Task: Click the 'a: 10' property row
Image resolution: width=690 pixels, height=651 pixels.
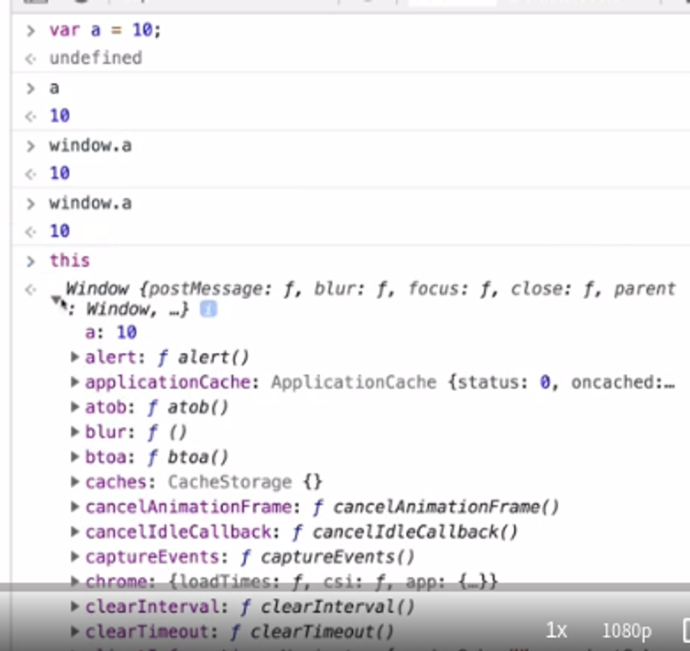Action: coord(111,332)
